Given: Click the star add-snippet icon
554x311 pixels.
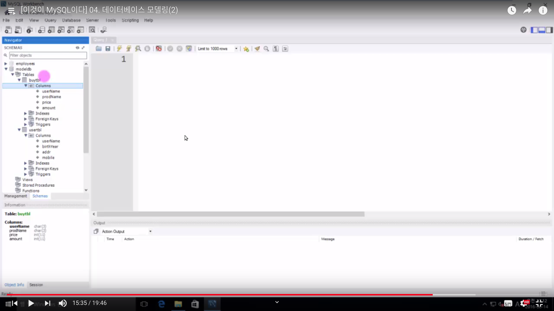Looking at the screenshot, I should click(x=246, y=49).
